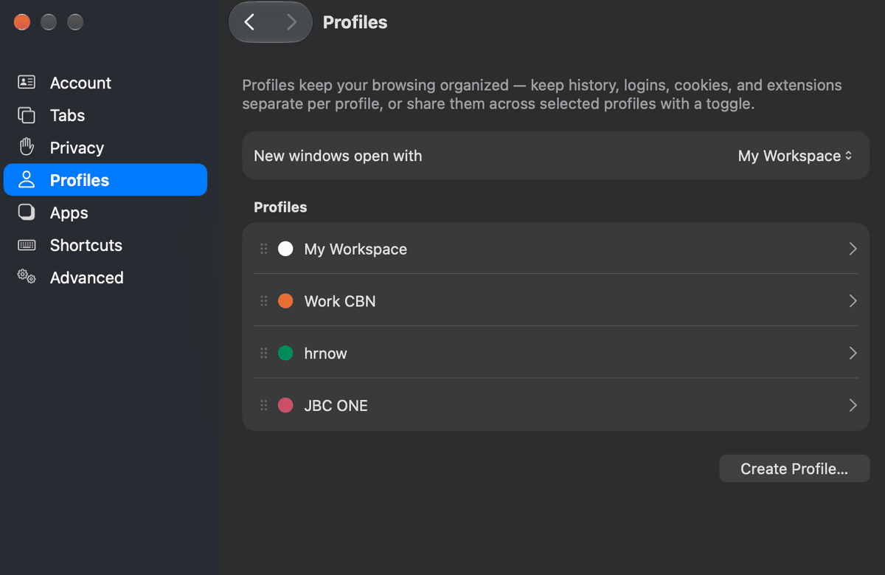The height and width of the screenshot is (575, 885).
Task: Go back with the left arrow
Action: tap(250, 22)
